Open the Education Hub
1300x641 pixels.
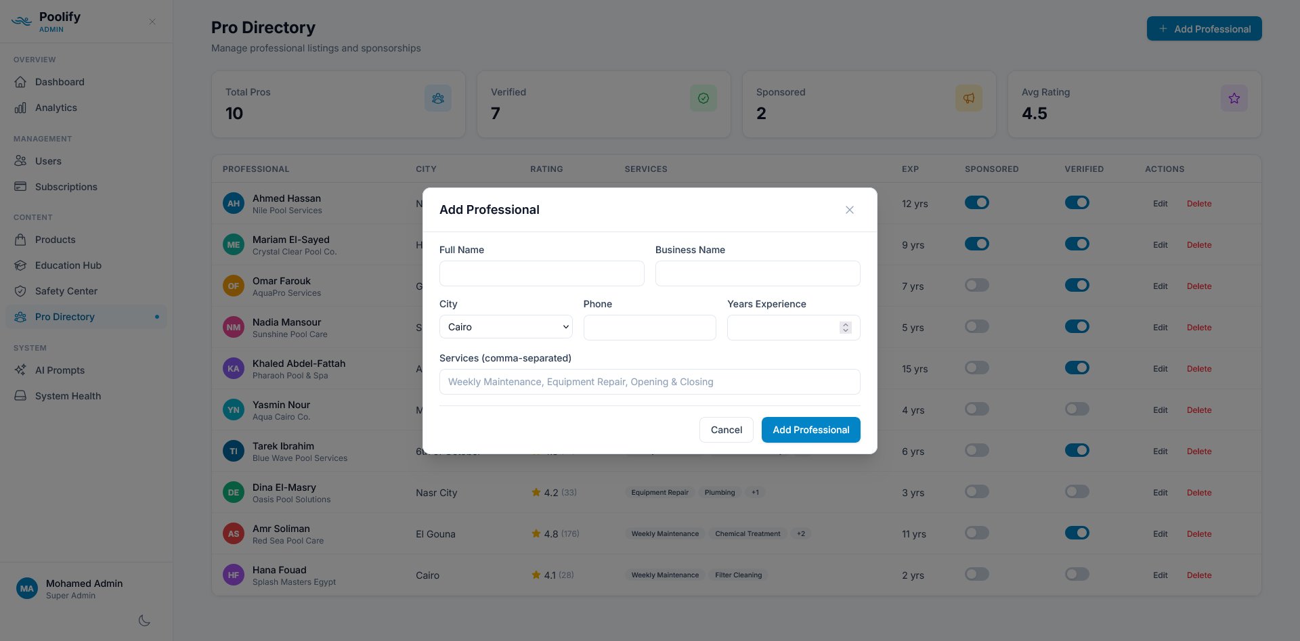click(67, 265)
